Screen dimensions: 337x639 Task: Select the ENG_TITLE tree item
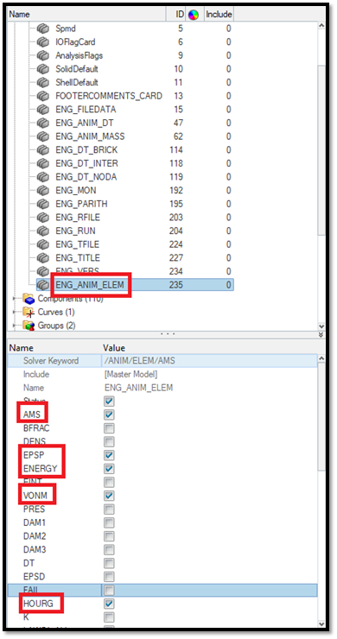tap(78, 258)
